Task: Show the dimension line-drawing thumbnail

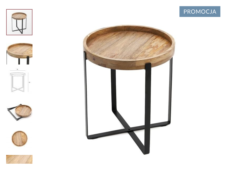Action: click(x=19, y=81)
